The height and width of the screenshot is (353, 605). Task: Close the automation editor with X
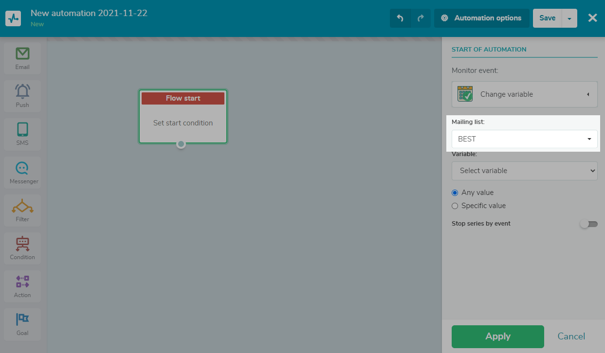[592, 18]
